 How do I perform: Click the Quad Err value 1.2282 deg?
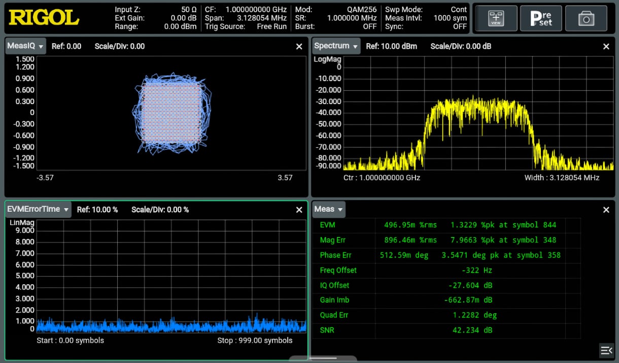475,315
